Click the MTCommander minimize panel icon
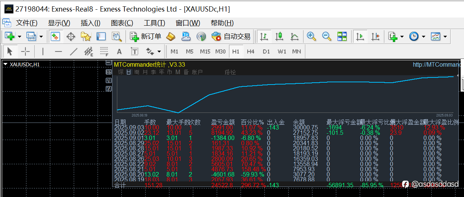Image resolution: width=464 pixels, height=197 pixels. tap(108, 63)
